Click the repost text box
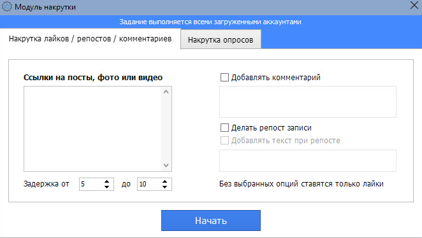Image resolution: width=422 pixels, height=238 pixels. click(x=308, y=160)
